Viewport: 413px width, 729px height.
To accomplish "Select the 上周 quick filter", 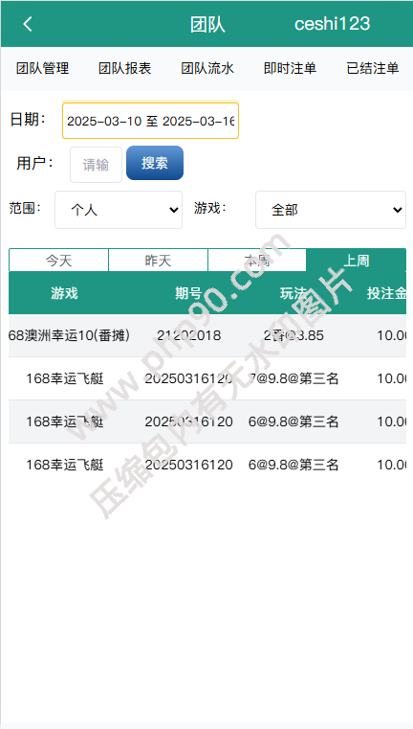I will pyautogui.click(x=356, y=261).
